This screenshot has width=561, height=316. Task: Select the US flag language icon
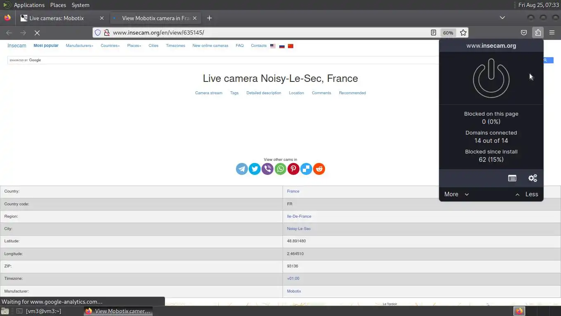coord(273,46)
